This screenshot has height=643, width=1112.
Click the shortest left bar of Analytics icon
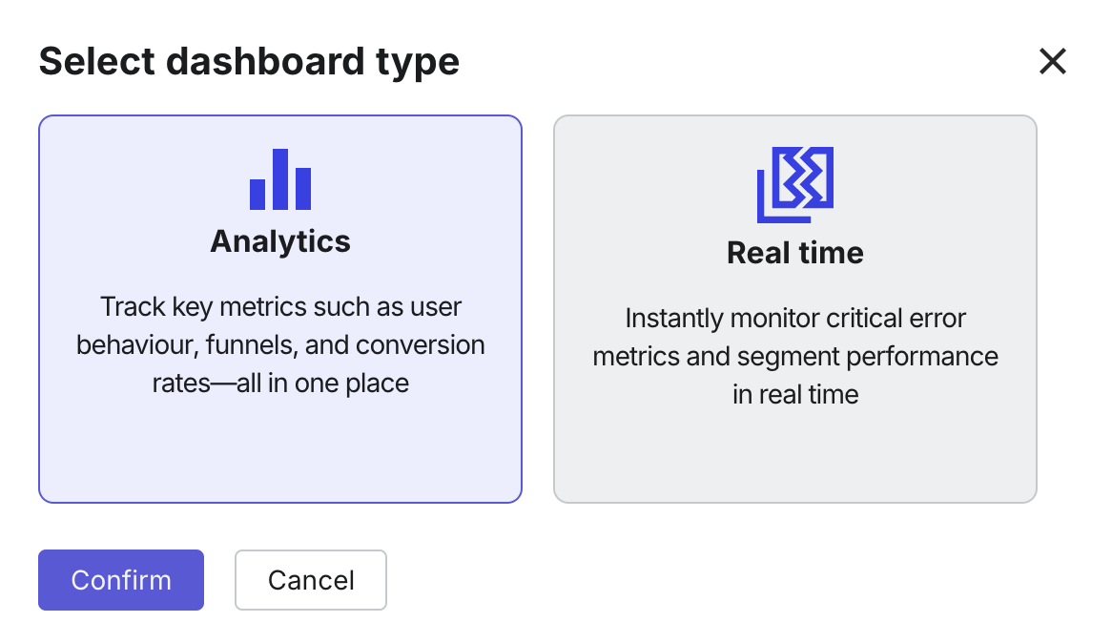257,195
